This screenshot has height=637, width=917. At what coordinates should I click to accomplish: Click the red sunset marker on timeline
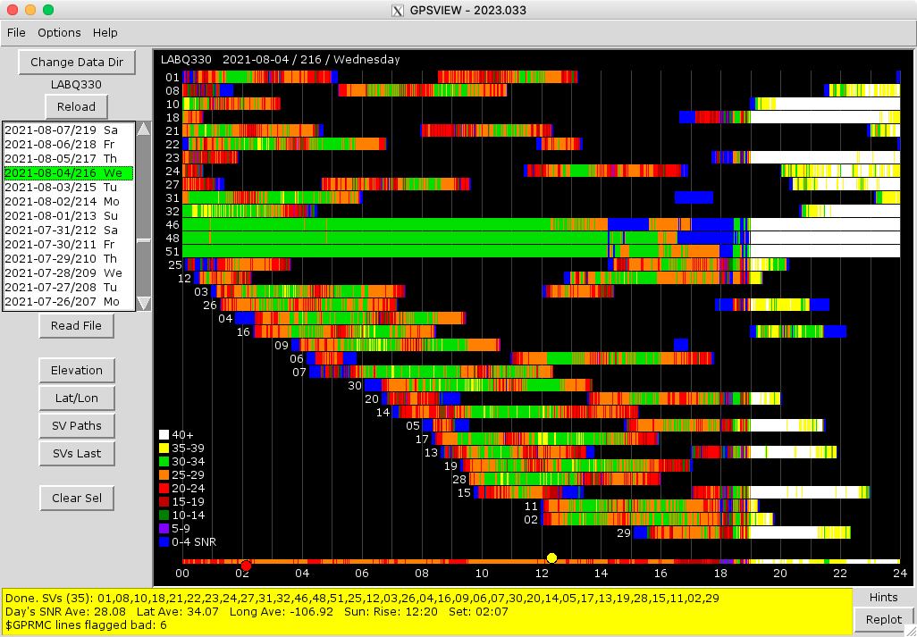pyautogui.click(x=246, y=566)
